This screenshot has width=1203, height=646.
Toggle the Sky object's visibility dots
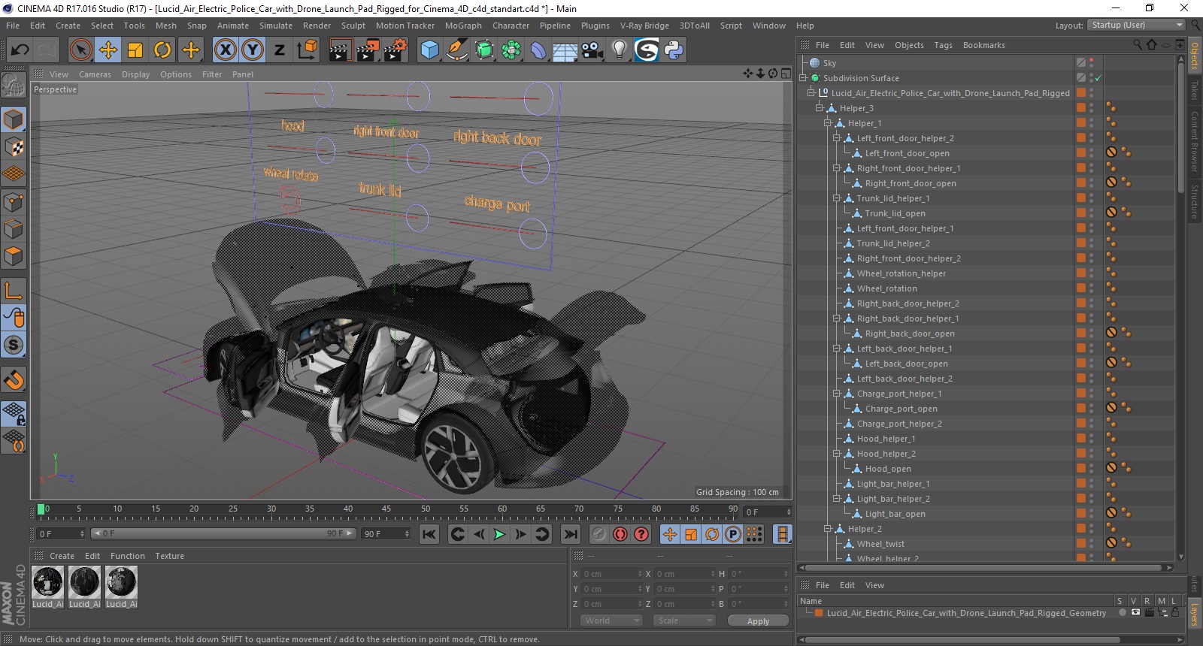coord(1092,62)
